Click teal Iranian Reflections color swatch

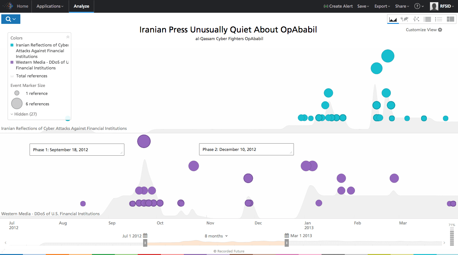pos(12,45)
